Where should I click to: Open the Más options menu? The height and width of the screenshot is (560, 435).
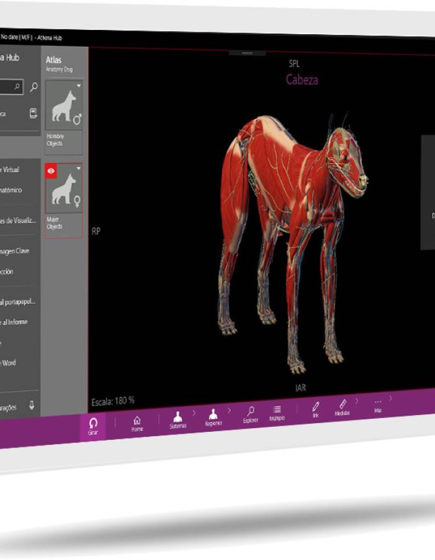click(x=378, y=406)
